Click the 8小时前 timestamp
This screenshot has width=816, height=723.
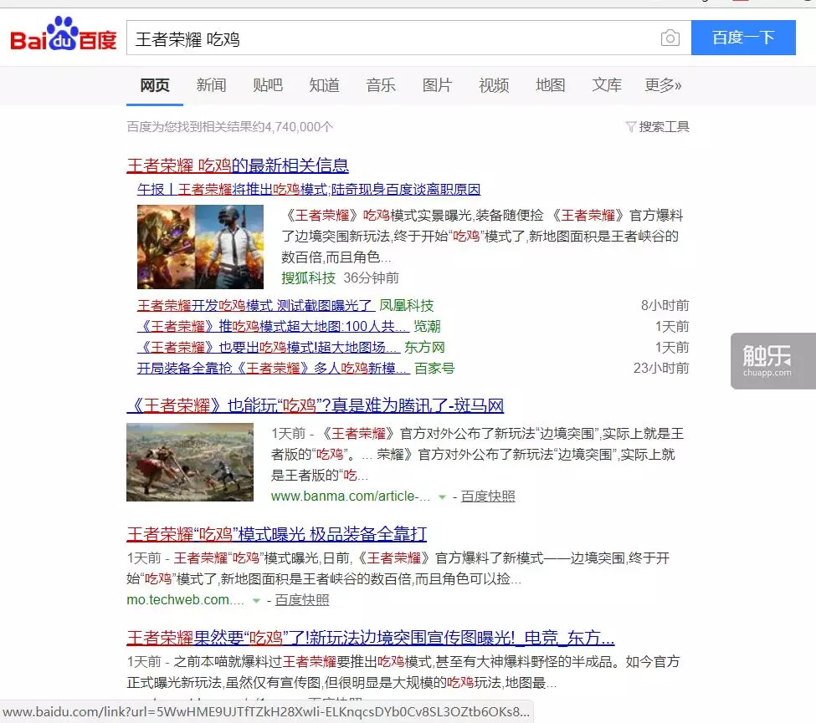[665, 306]
